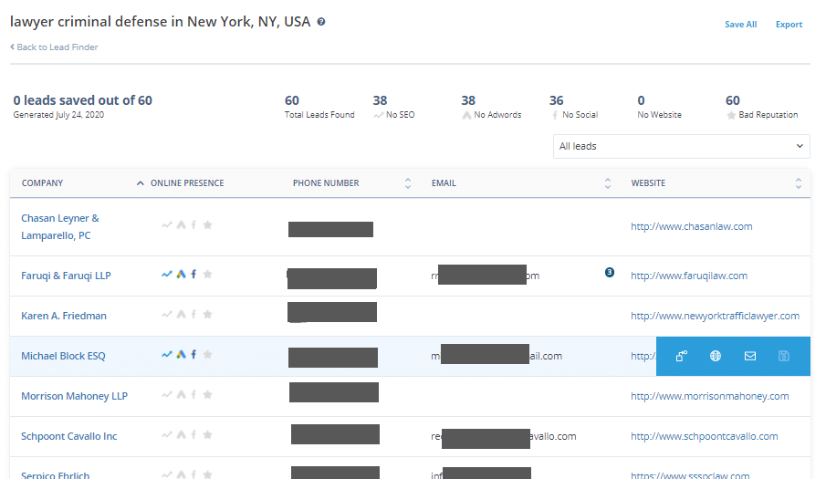Open the Morrison Mahoney LLP company link
Screen dimensions: 826x479
74,396
